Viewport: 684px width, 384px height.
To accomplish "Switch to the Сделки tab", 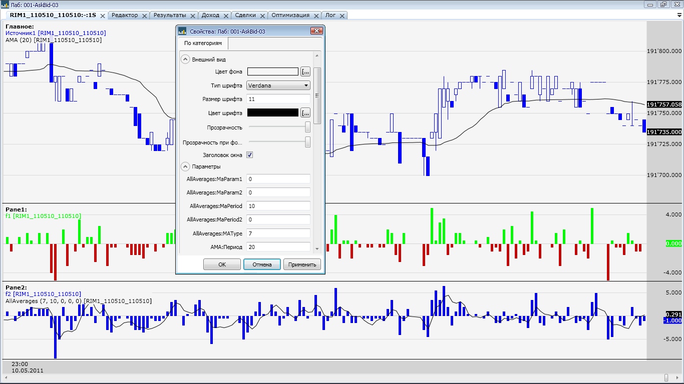I will (248, 15).
